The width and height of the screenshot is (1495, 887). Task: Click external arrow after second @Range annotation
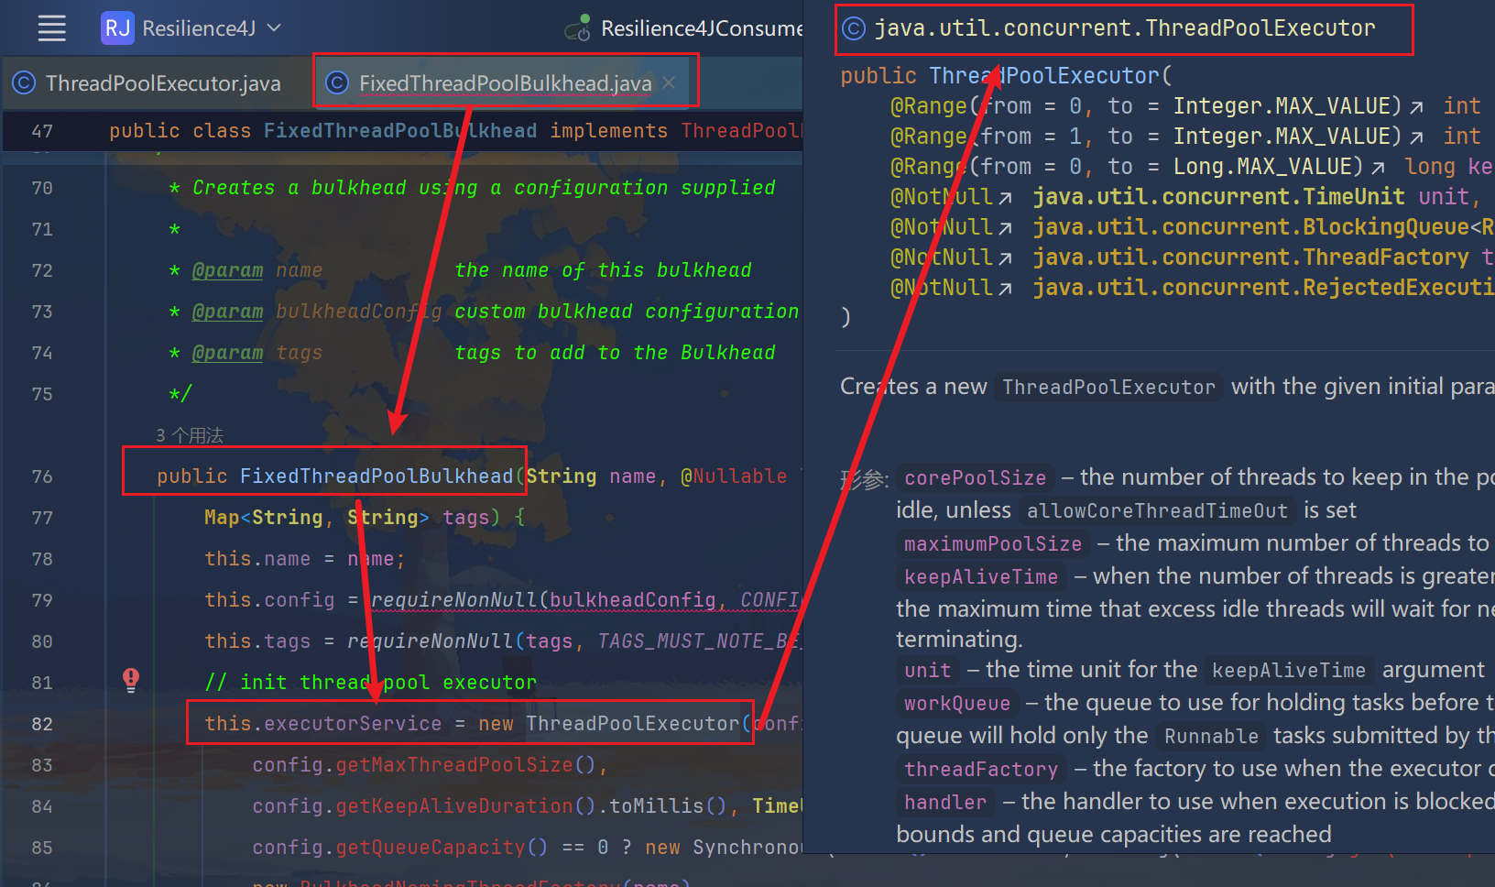click(x=1416, y=137)
